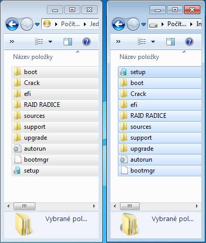
Task: Sort by 'Název položky' in right window
Action: pos(139,57)
